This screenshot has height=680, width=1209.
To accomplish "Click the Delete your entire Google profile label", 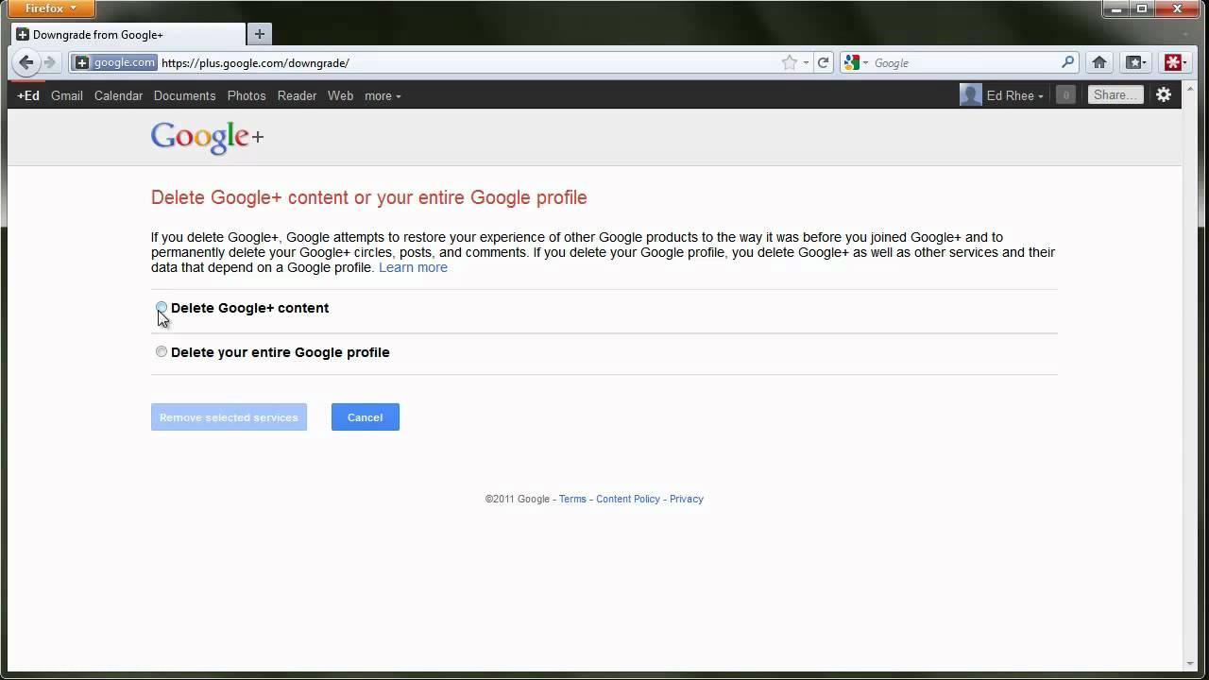I will [280, 352].
